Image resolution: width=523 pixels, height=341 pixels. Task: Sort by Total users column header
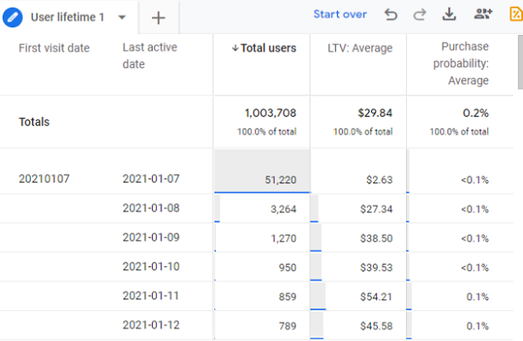click(x=264, y=49)
